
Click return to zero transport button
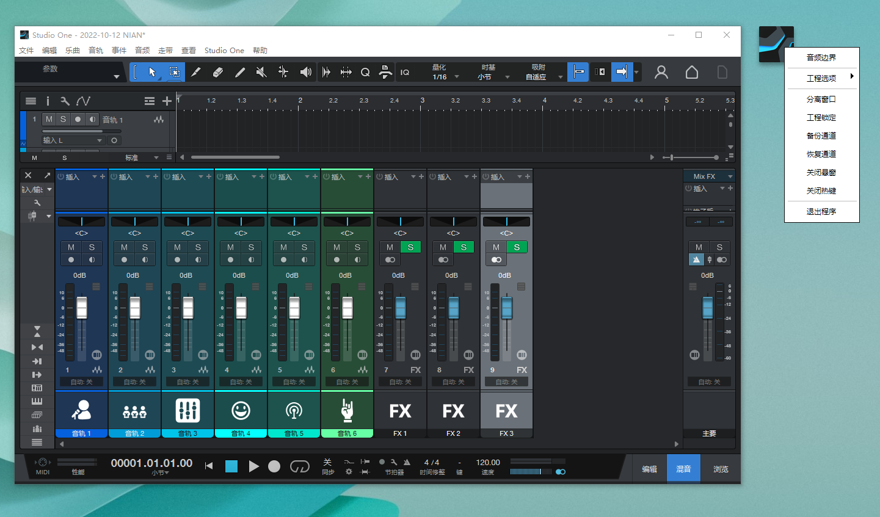click(x=209, y=466)
